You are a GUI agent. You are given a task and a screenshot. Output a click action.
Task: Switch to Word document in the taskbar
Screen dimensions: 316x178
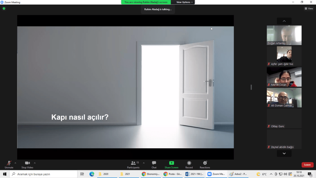194,174
